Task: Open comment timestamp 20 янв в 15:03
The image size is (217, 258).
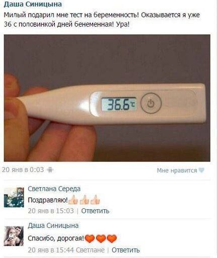Action: [51, 211]
